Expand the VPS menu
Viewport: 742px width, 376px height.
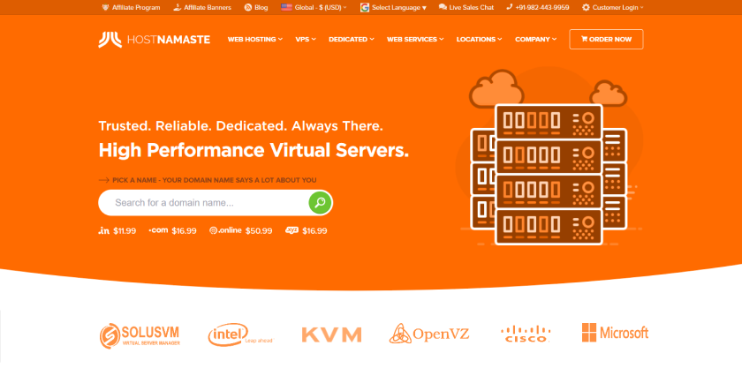point(306,39)
